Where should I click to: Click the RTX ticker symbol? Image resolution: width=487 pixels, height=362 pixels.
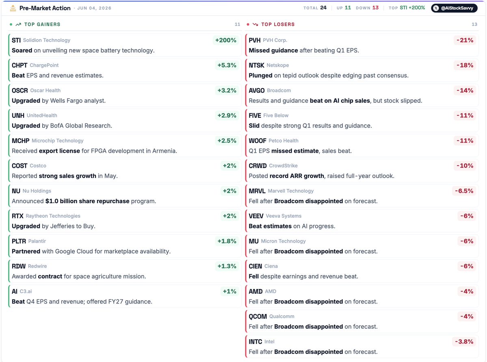tap(18, 216)
